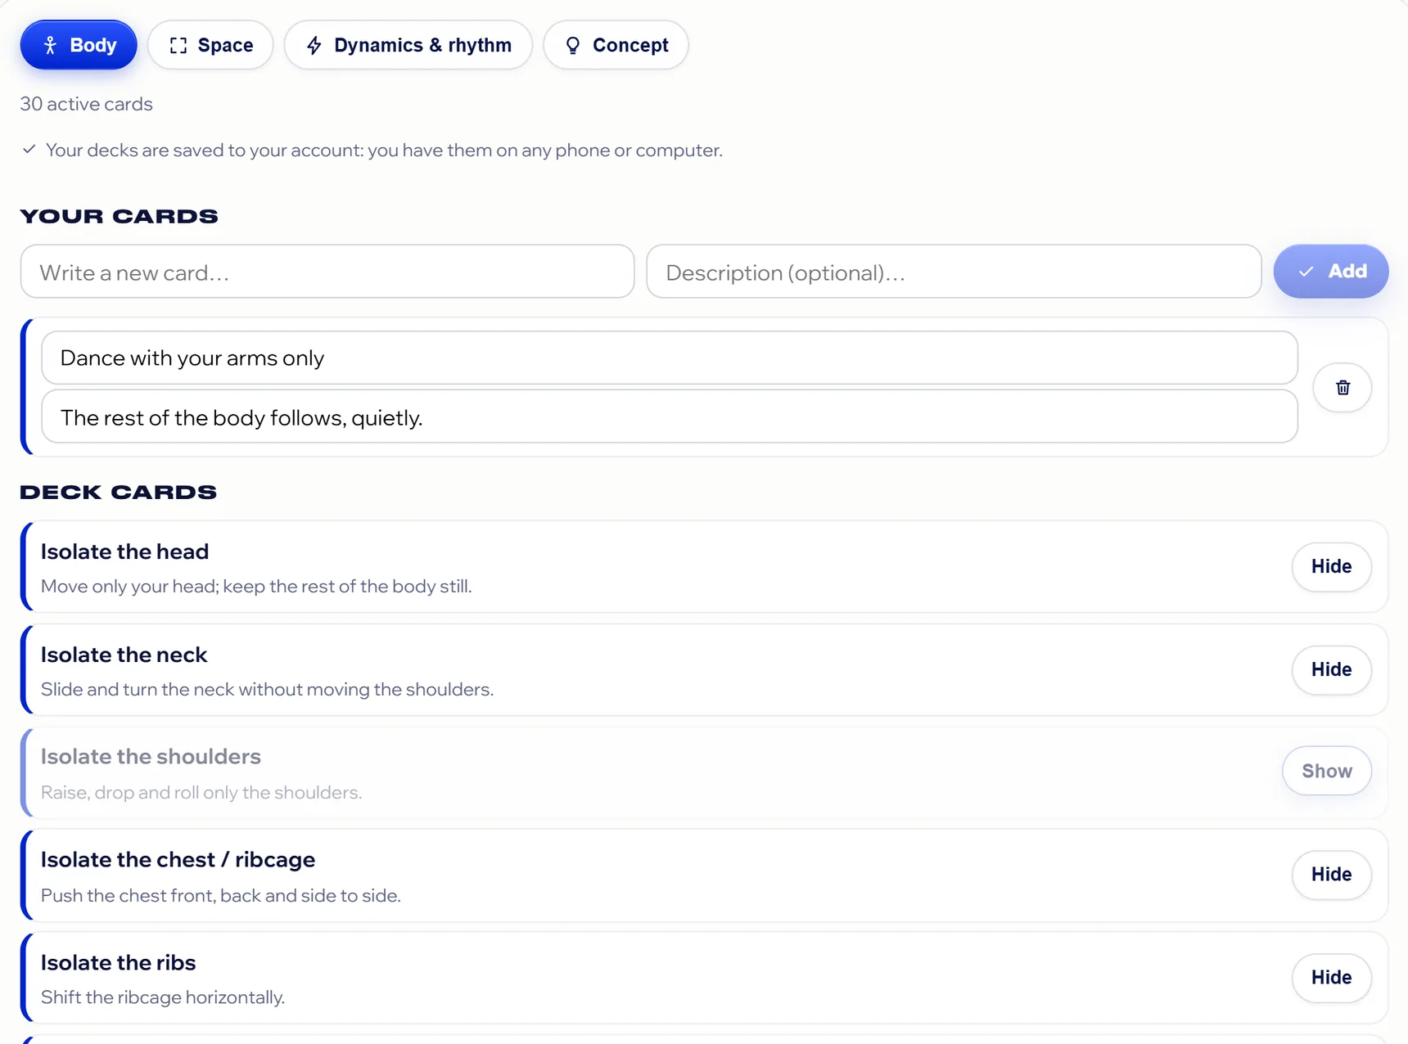
Task: Click Push the chest front description
Action: pos(221,895)
